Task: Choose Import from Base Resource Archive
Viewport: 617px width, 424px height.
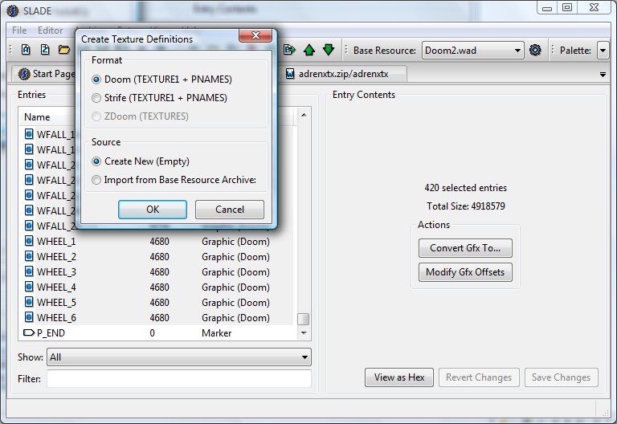Action: click(174, 180)
